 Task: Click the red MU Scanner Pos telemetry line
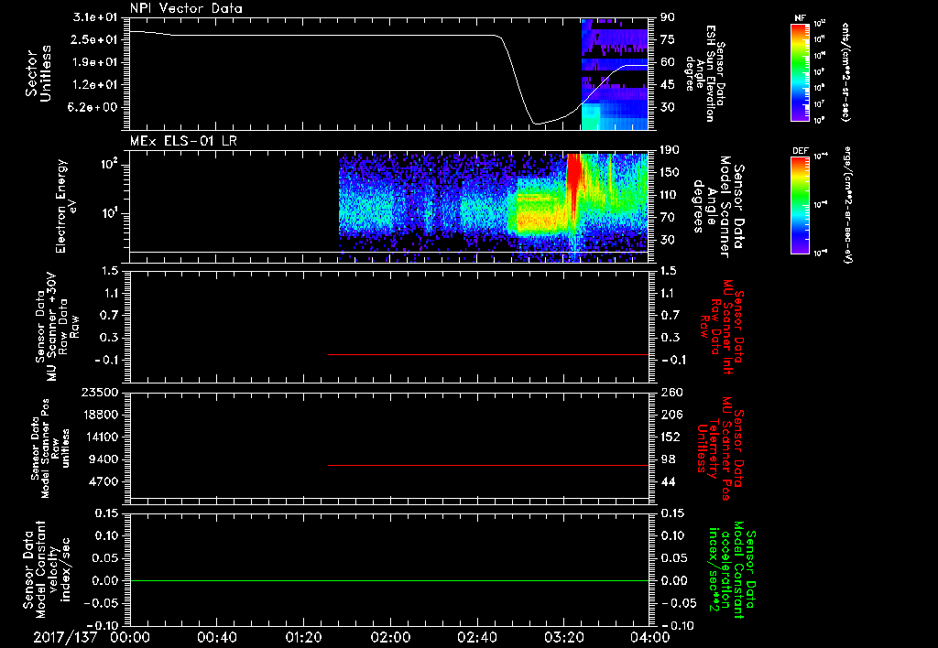click(488, 465)
